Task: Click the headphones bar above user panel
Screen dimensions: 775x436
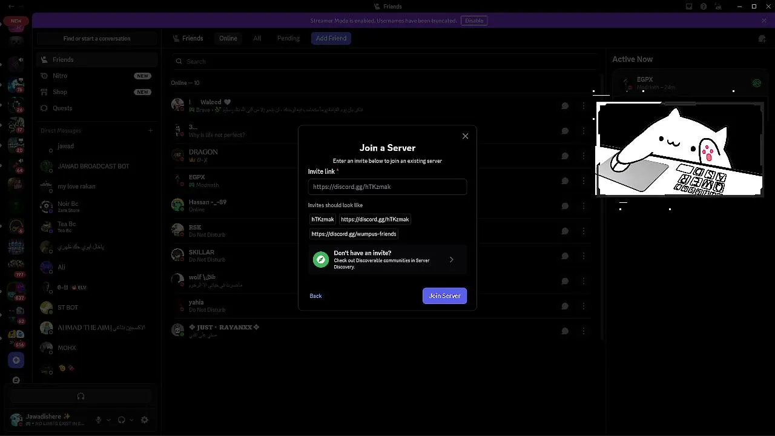Action: click(x=81, y=396)
